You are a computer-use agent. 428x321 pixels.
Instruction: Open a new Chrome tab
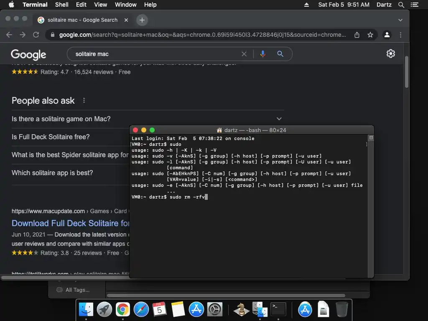click(x=142, y=20)
